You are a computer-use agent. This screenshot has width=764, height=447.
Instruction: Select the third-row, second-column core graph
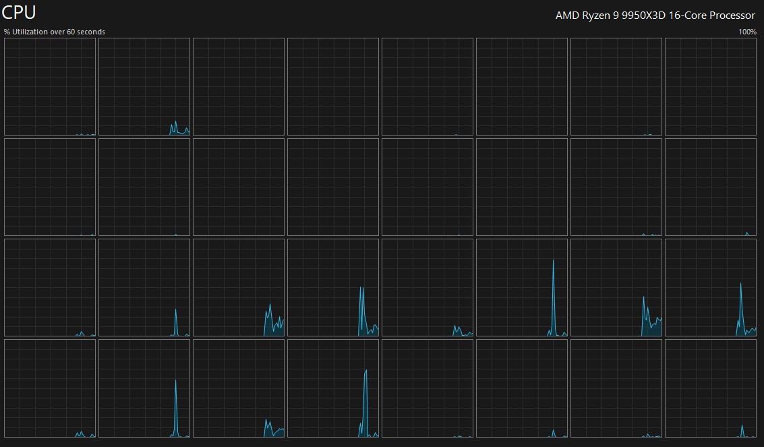tap(144, 287)
